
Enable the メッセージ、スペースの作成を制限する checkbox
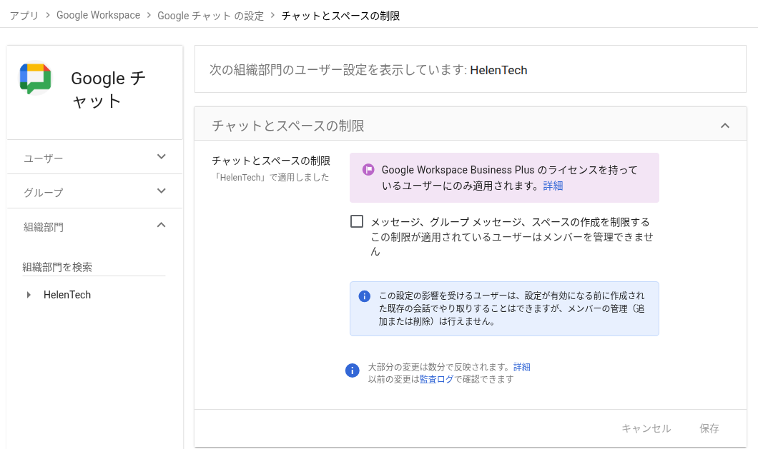point(357,221)
